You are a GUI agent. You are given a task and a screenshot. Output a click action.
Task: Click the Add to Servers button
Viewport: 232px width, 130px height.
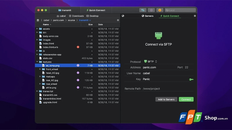tap(166, 99)
